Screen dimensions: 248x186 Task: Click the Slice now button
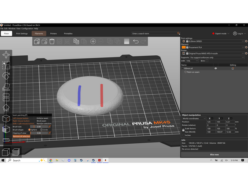point(214,155)
